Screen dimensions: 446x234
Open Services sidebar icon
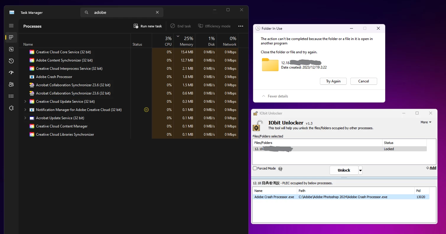[x=11, y=108]
